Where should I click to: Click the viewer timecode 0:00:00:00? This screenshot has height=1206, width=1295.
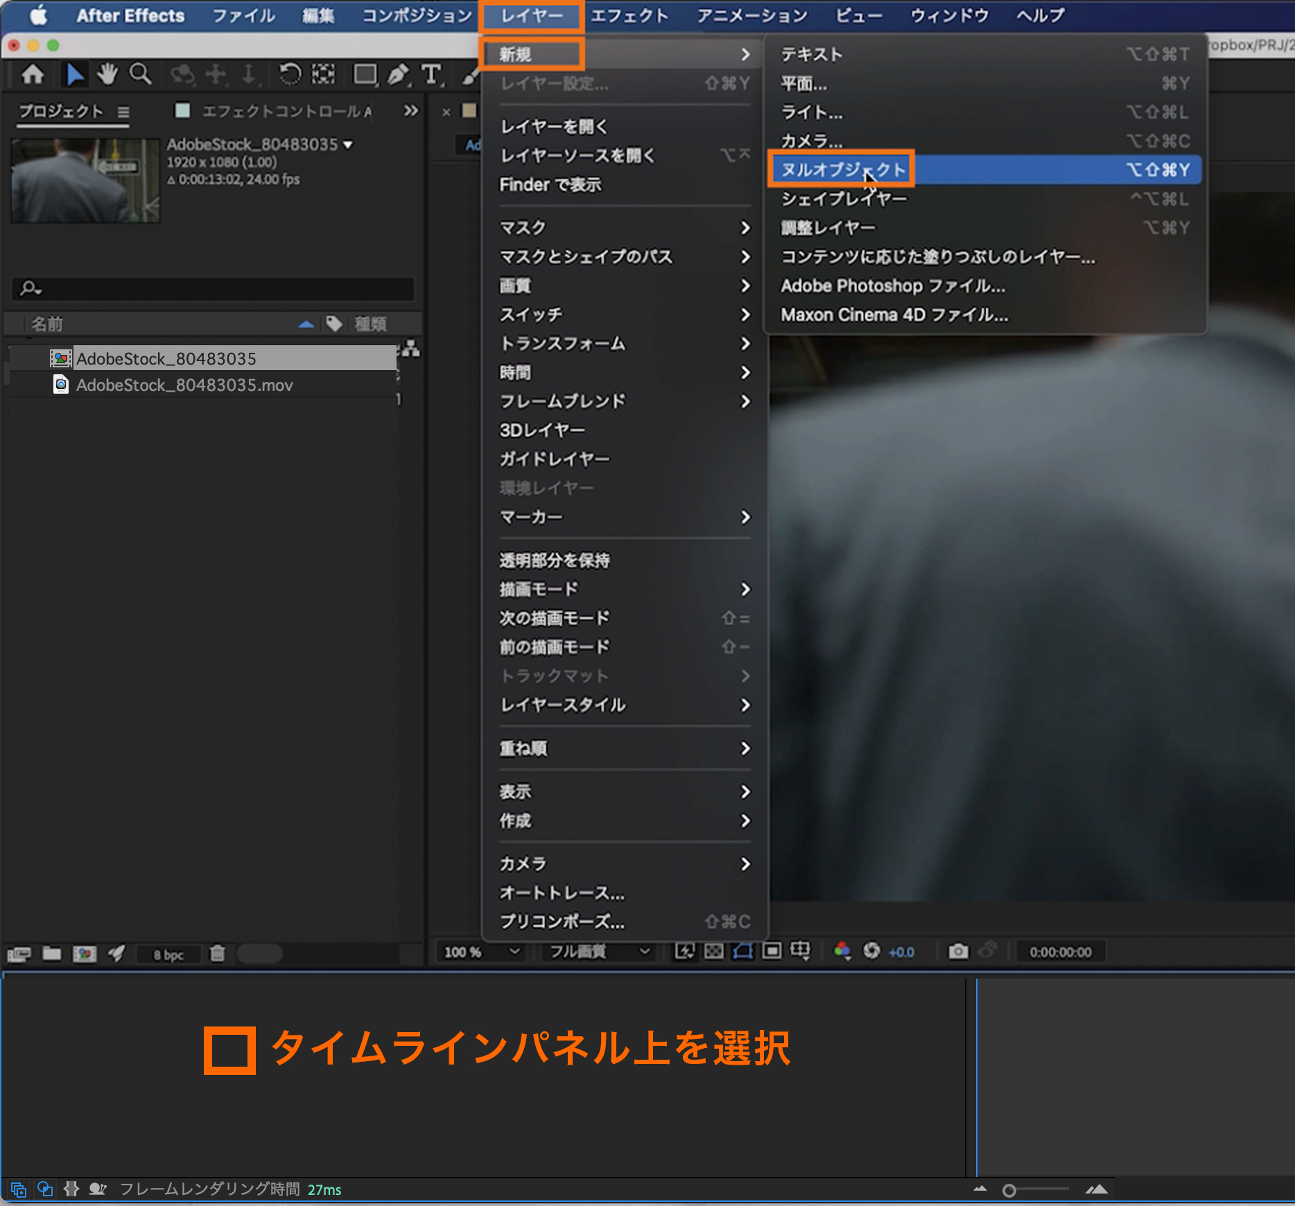(x=1060, y=952)
